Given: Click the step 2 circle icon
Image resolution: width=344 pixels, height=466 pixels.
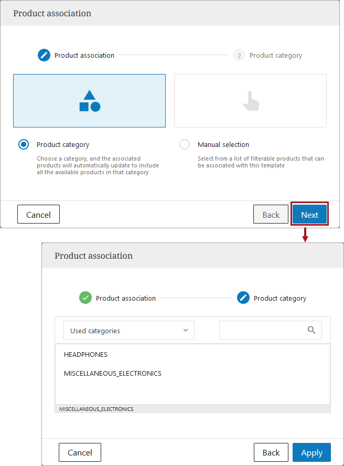Looking at the screenshot, I should click(239, 55).
